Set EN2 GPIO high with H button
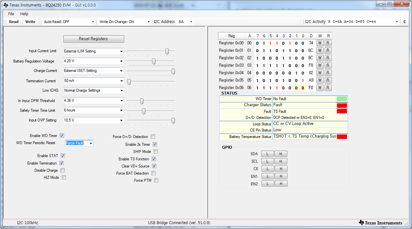The height and width of the screenshot is (229, 412). point(281,184)
